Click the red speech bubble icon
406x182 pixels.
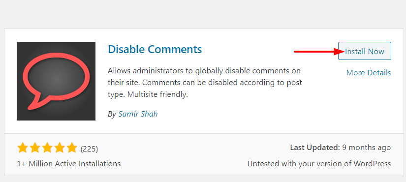[x=56, y=82]
